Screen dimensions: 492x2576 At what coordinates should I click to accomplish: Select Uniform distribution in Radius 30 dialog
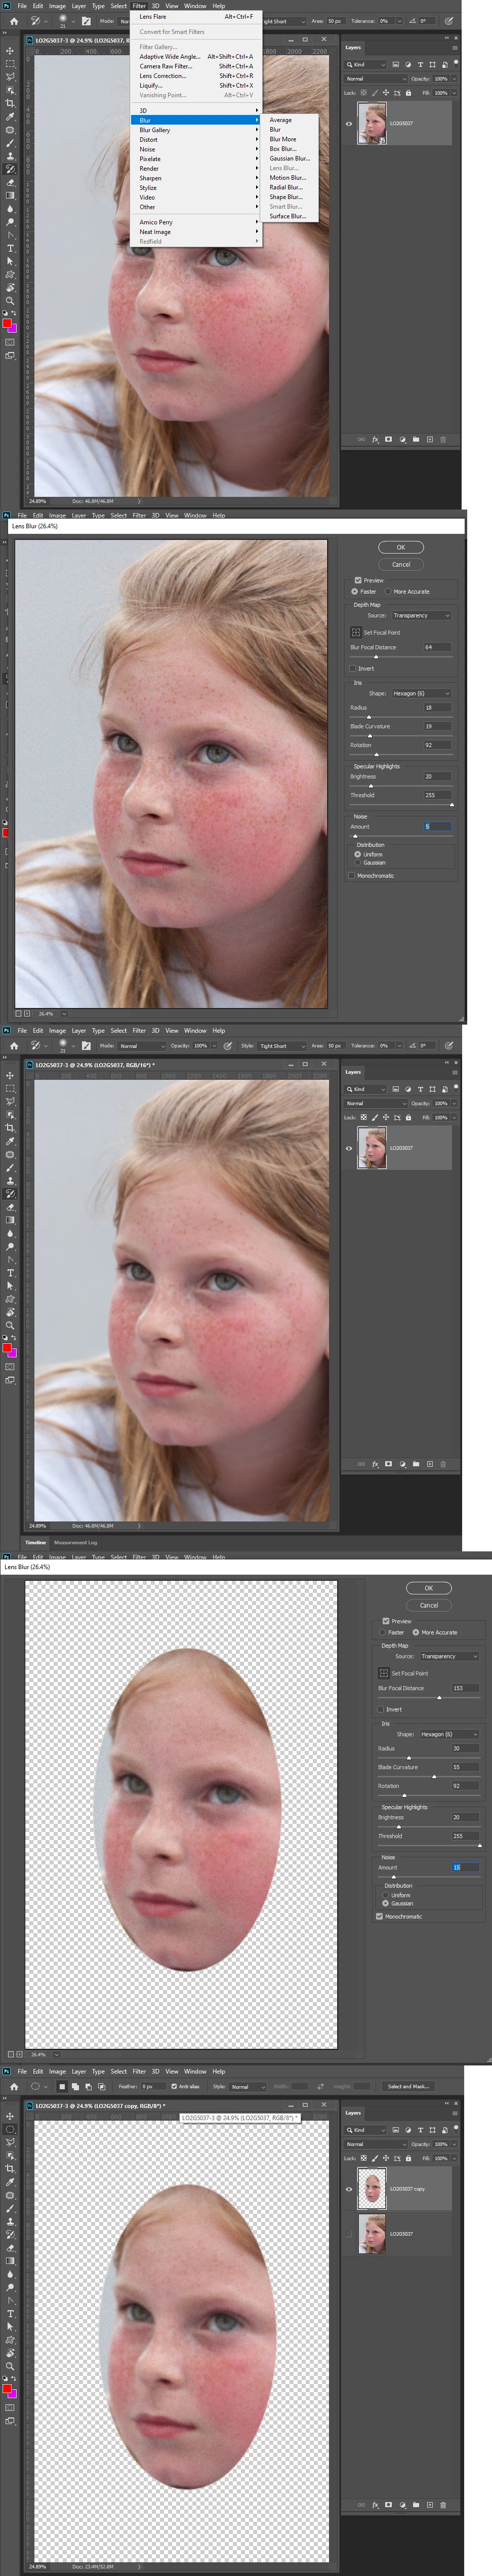[x=386, y=1895]
